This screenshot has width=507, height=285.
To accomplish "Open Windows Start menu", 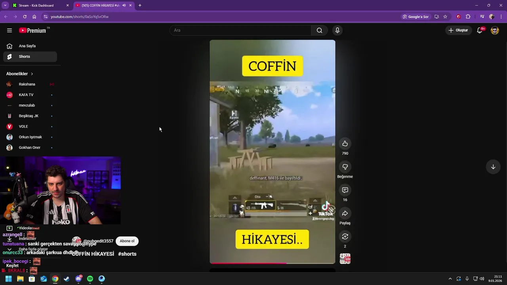I will tap(8, 279).
